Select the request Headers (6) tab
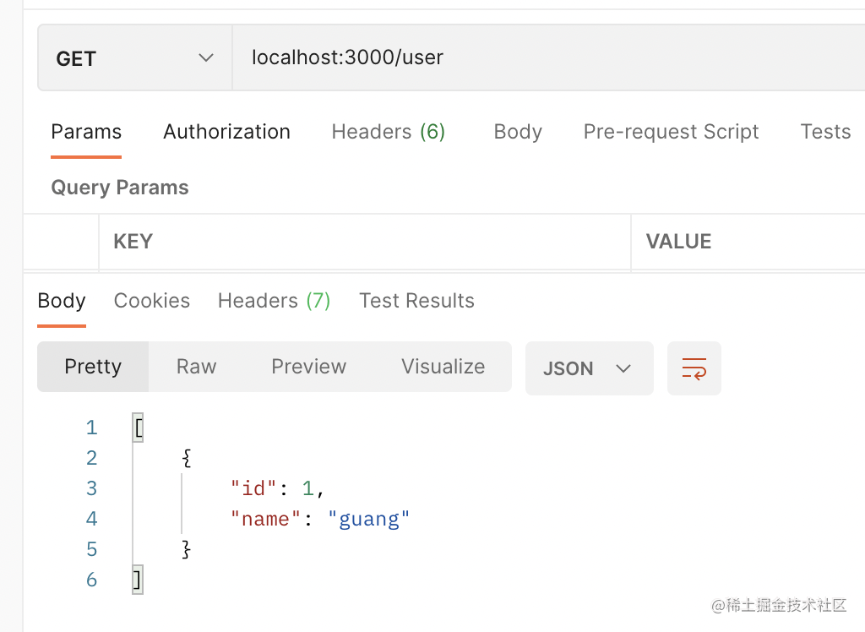Viewport: 865px width, 632px height. [388, 132]
